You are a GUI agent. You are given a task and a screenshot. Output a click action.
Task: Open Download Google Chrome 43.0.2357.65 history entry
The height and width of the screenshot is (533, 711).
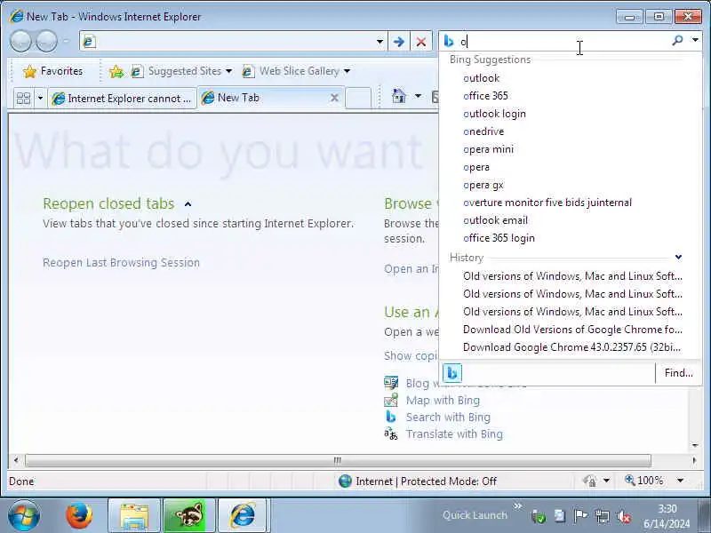tap(571, 347)
